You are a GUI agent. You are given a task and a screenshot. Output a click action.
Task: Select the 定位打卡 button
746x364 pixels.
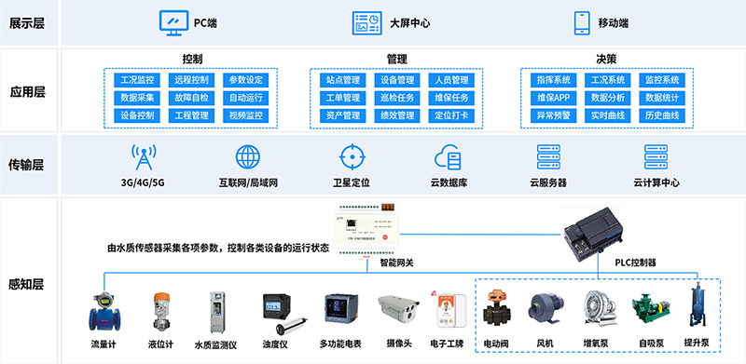pos(451,115)
